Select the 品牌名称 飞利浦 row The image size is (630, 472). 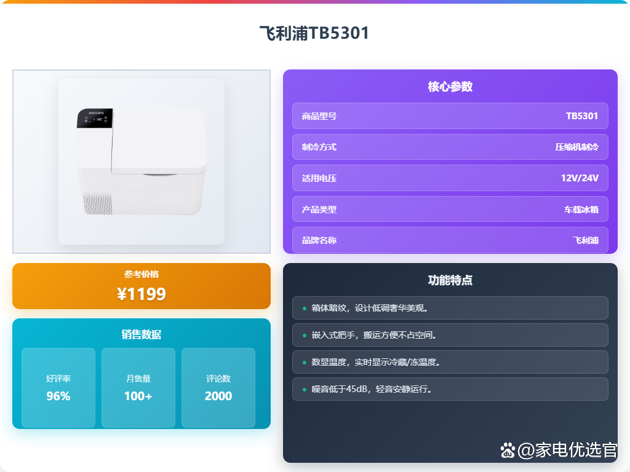[450, 240]
